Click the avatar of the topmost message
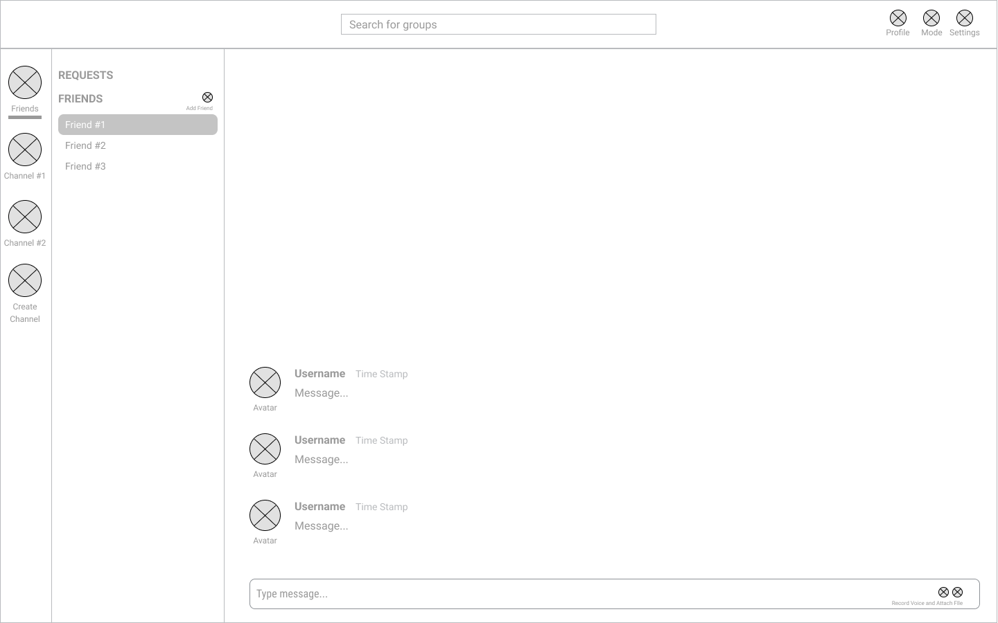The image size is (998, 623). coord(265,383)
